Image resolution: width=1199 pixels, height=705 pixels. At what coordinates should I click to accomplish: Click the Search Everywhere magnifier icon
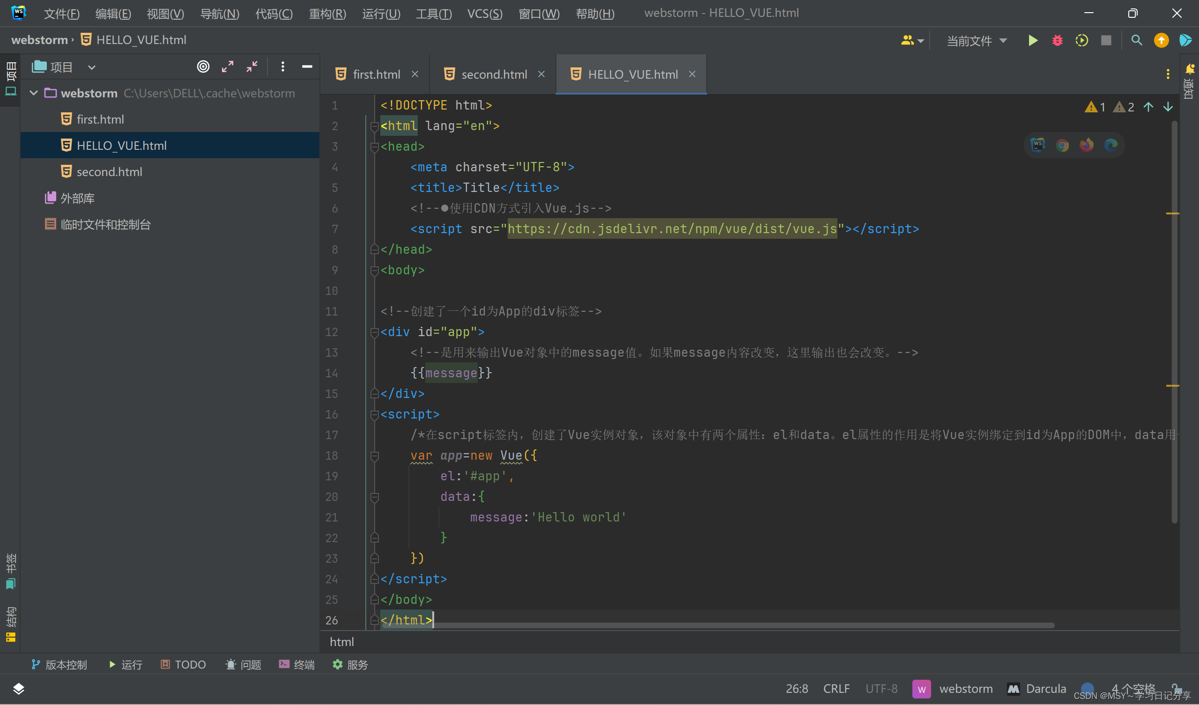[x=1136, y=40]
